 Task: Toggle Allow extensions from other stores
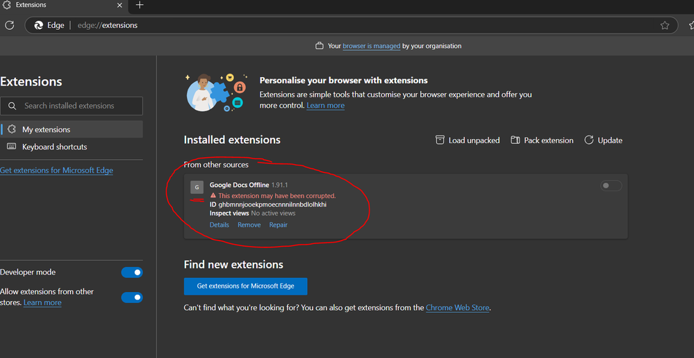click(x=132, y=298)
